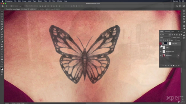186x104 pixels.
Task: Open more alignment options ellipsis
Action: point(63,6)
